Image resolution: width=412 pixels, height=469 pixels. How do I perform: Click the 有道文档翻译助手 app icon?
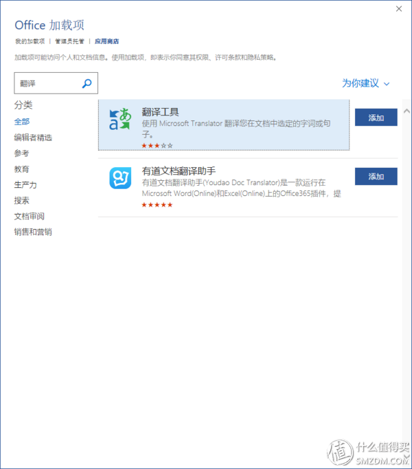[120, 178]
